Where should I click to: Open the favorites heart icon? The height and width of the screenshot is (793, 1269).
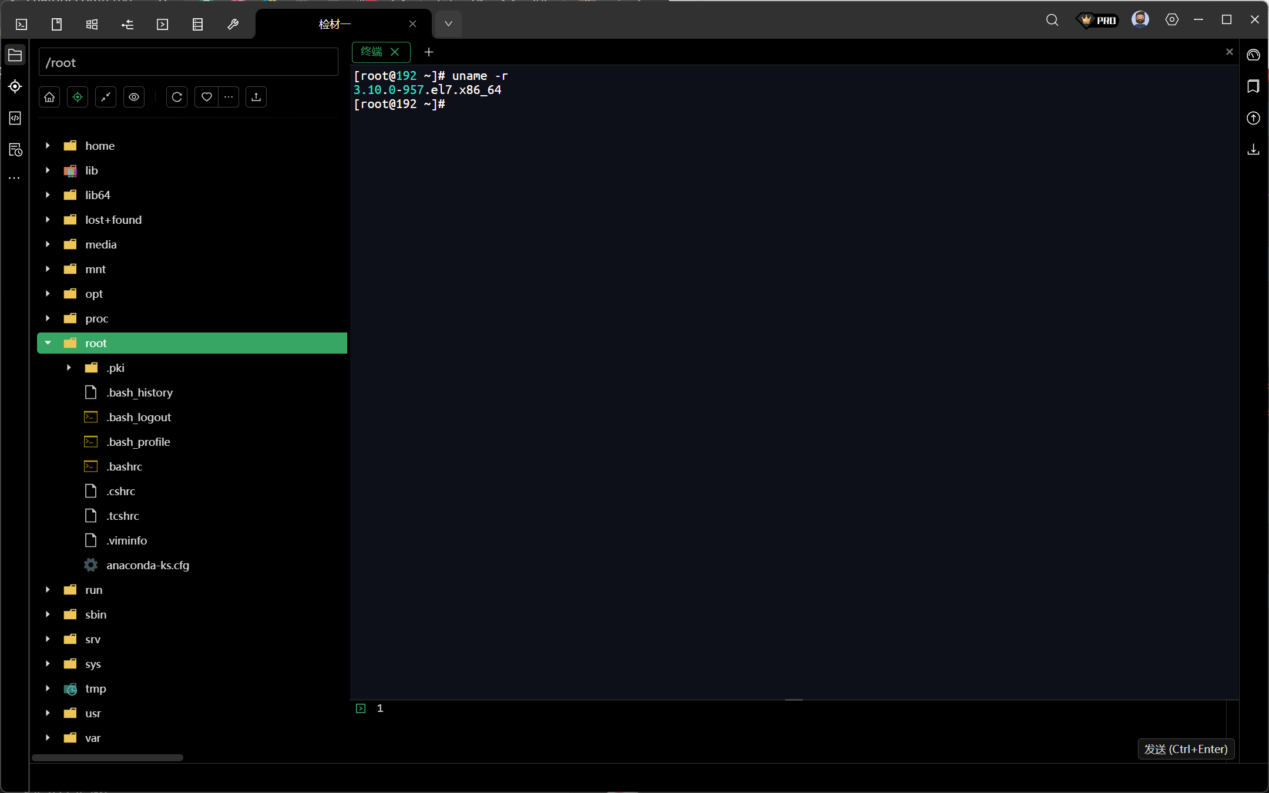tap(207, 97)
